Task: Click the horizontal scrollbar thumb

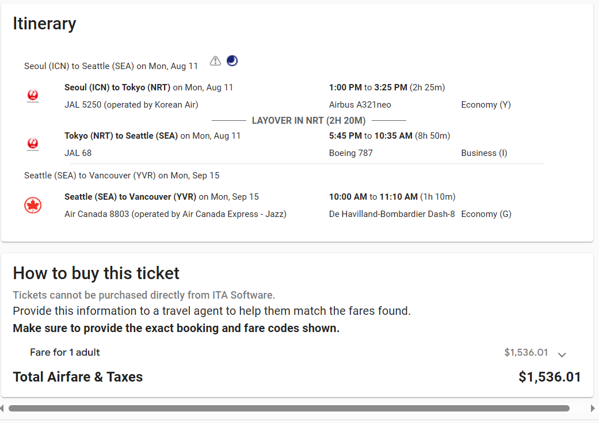Action: tap(289, 409)
